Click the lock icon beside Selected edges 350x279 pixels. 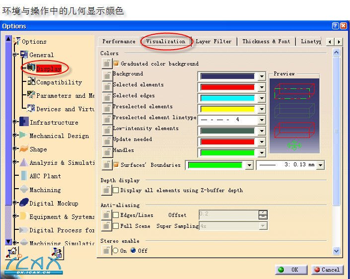tap(107, 97)
